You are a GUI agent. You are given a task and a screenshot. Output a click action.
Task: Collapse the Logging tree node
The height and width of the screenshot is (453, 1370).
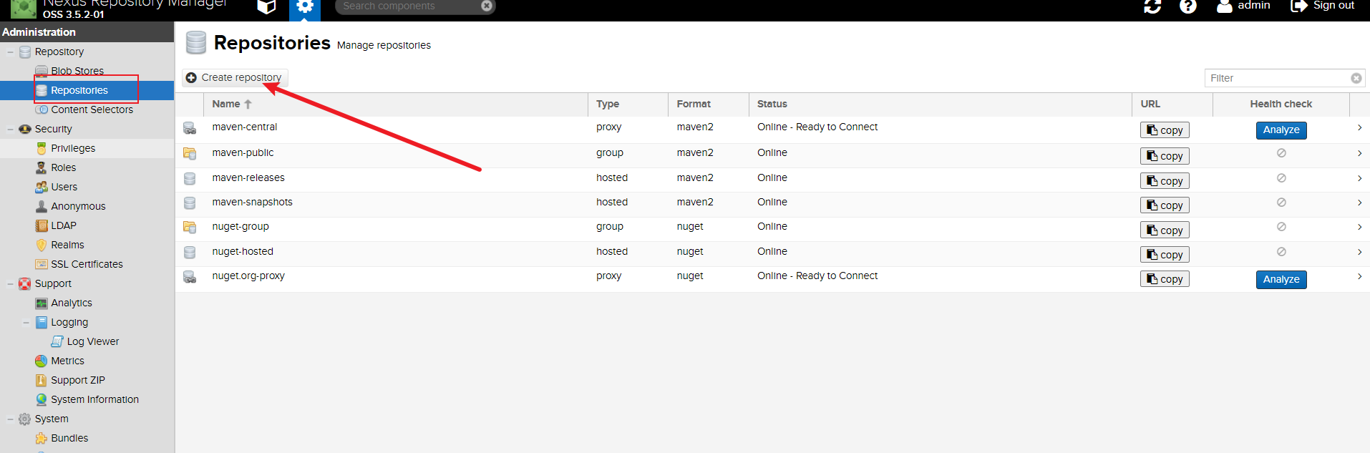pos(26,323)
